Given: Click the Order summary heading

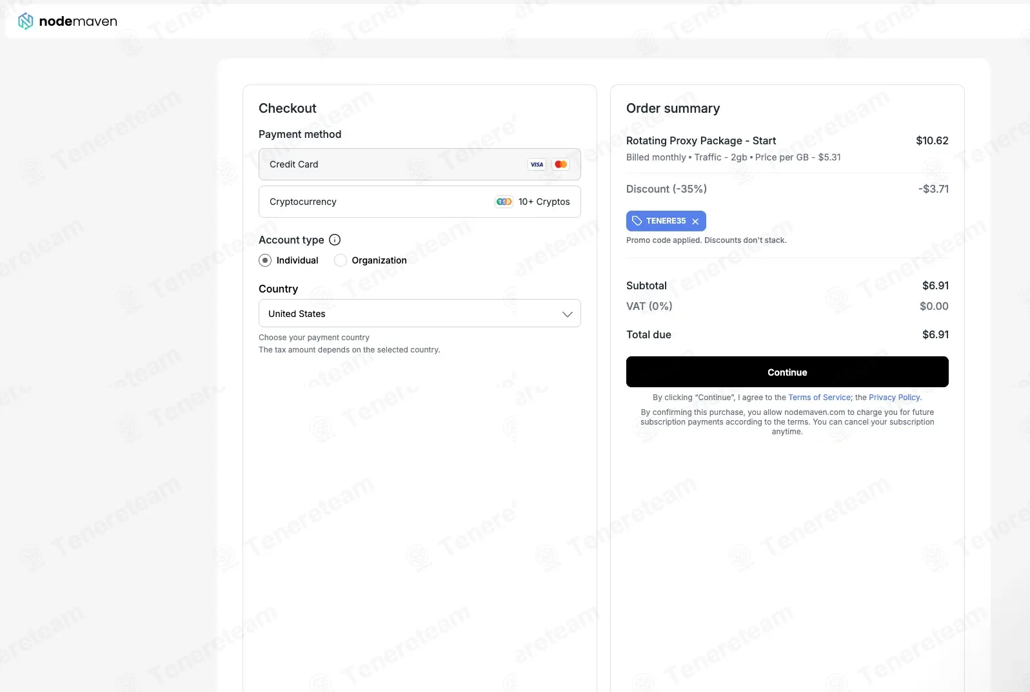Looking at the screenshot, I should [x=673, y=108].
